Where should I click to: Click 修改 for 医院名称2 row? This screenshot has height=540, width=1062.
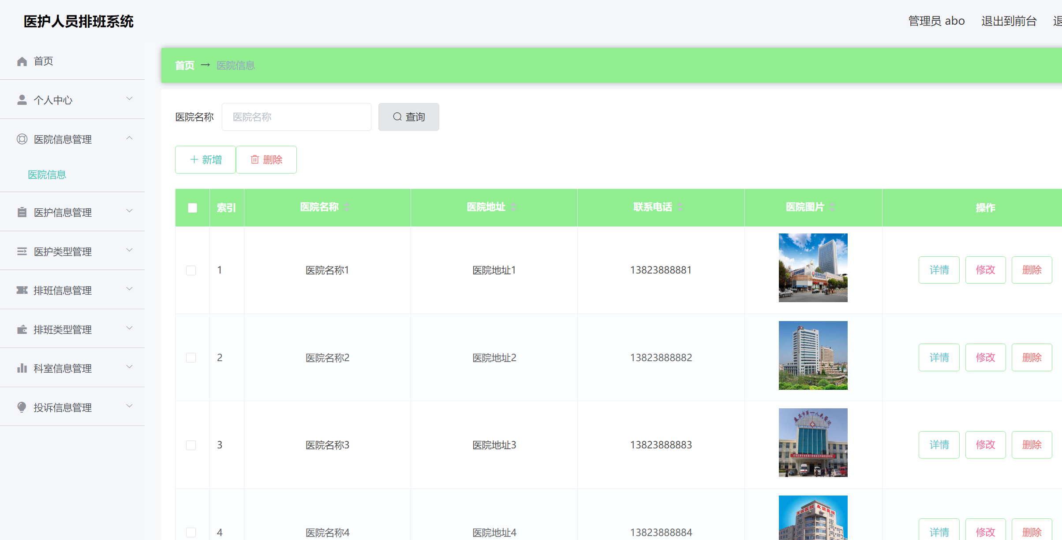click(x=985, y=357)
